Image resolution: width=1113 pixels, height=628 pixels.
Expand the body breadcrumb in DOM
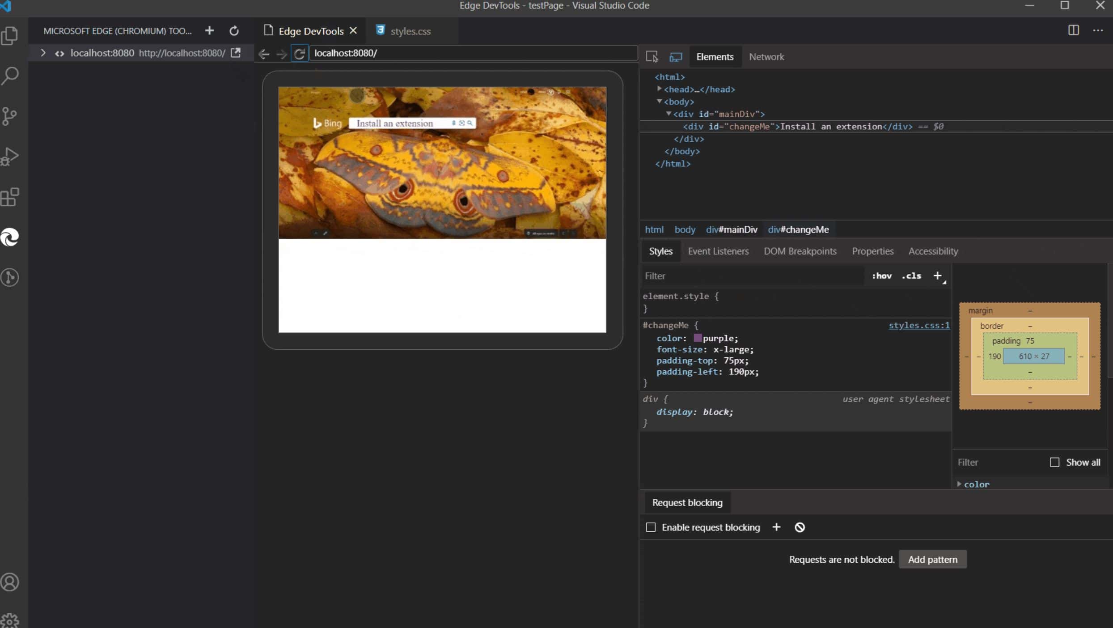coord(684,229)
